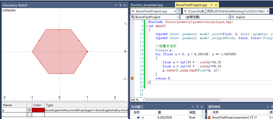Select the Name cell containing p

tap(14, 110)
